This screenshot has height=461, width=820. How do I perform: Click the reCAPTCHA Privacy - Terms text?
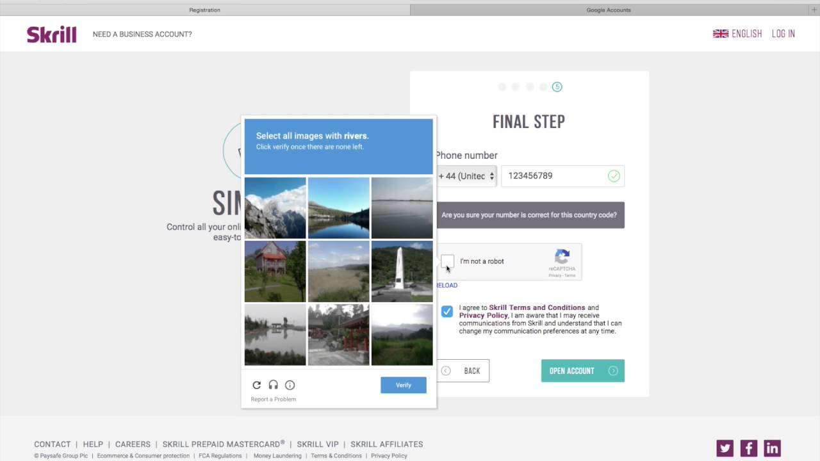562,275
